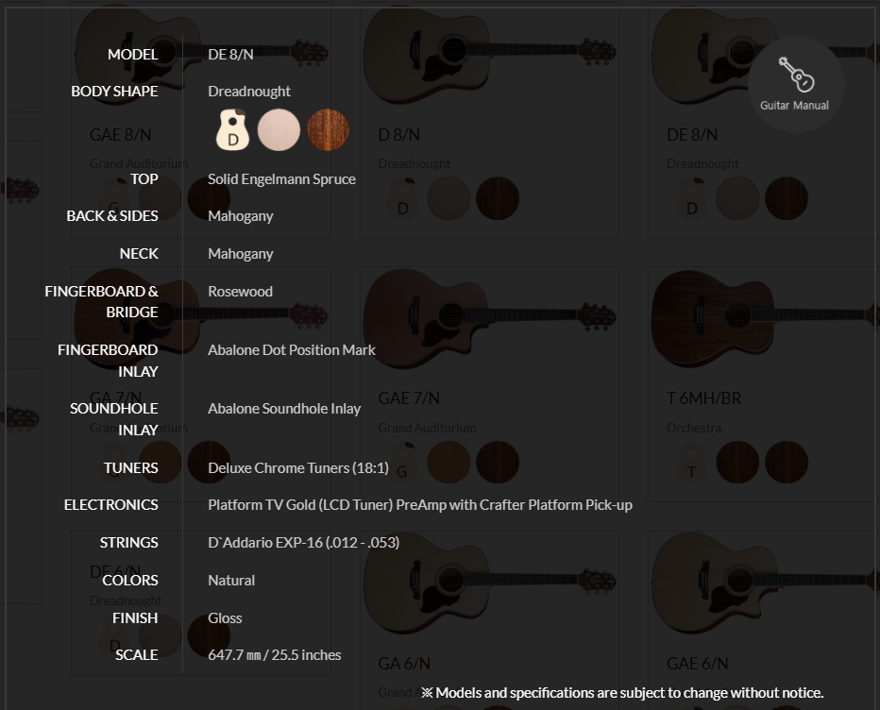
Task: Click the DE 8/N title in background grid
Action: 692,135
